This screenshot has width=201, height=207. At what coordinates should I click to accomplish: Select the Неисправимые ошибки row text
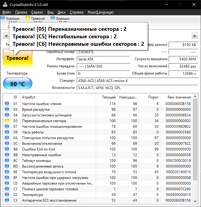click(41, 155)
